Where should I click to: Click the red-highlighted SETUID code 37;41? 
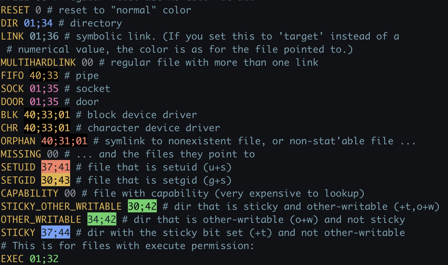55,167
